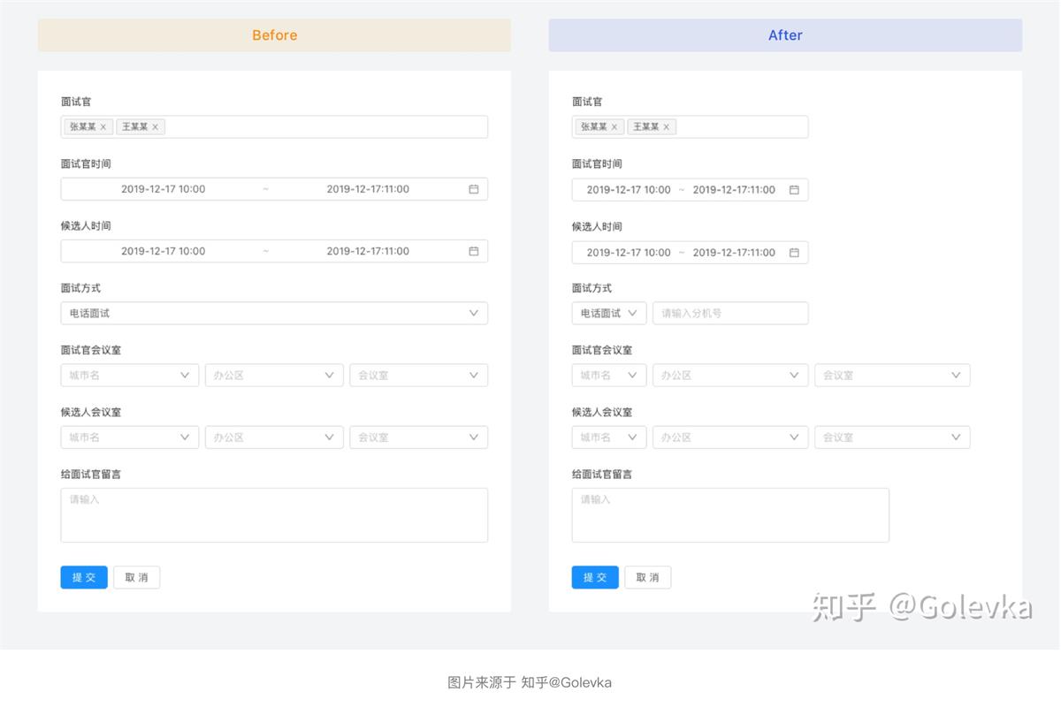1061x707 pixels.
Task: Open 会议室 dropdown under 面试官会议室 in Before
Action: point(419,375)
